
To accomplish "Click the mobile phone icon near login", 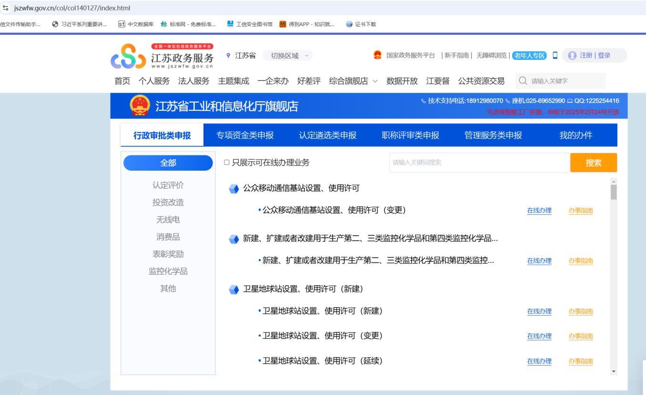I will point(555,56).
